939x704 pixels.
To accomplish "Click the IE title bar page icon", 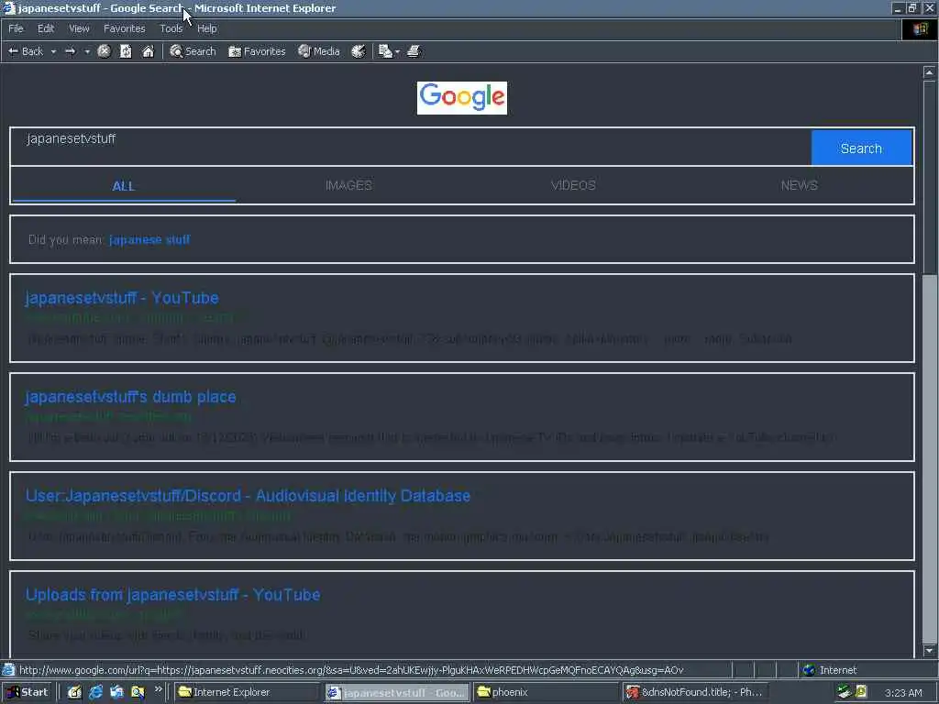I will [8, 7].
